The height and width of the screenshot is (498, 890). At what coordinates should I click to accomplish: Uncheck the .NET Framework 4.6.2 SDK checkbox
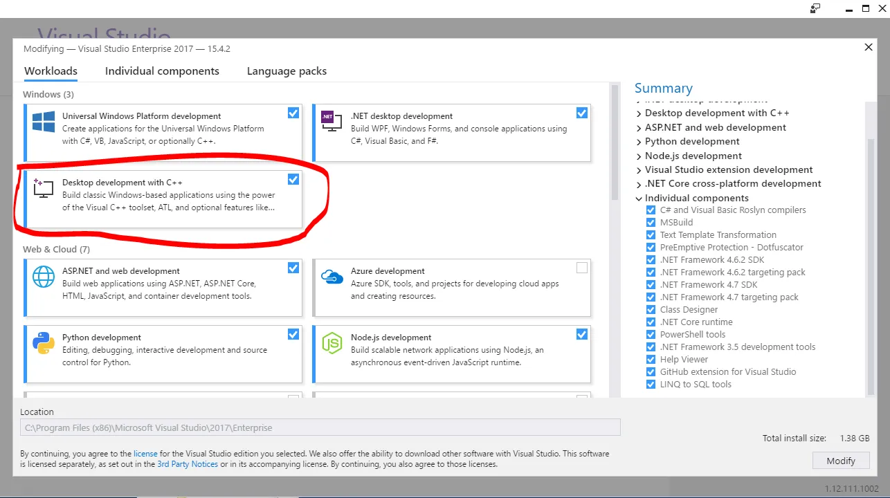coord(651,260)
